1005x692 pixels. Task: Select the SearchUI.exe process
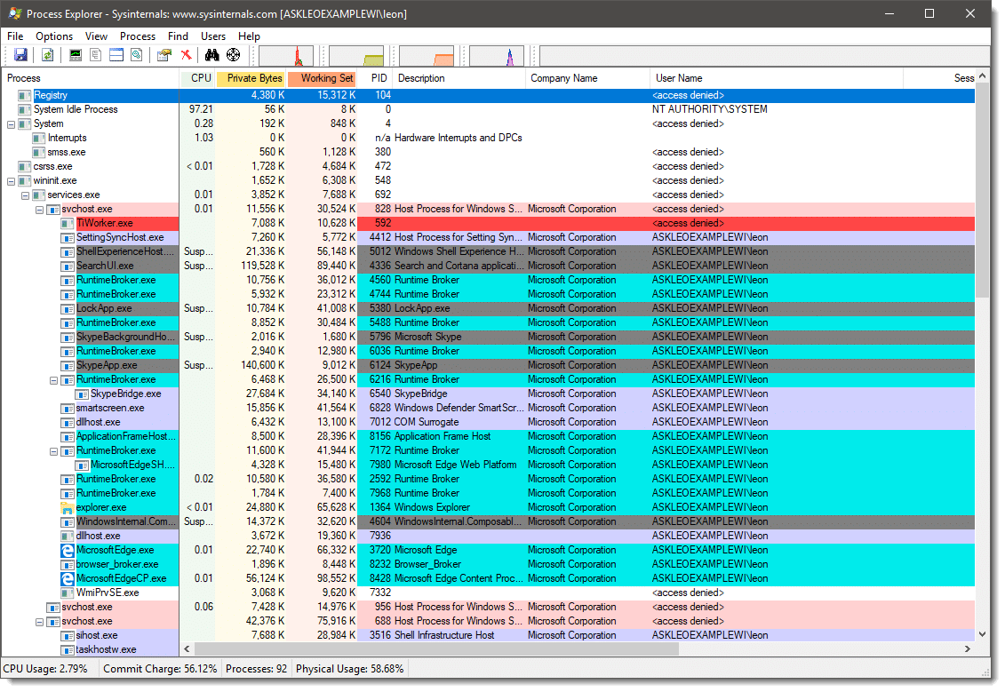pos(105,266)
